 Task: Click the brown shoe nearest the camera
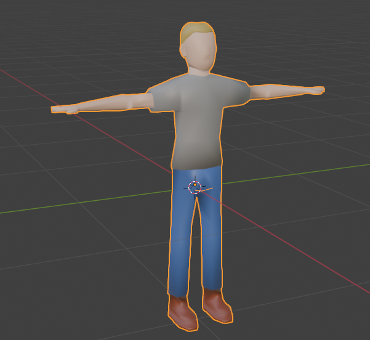pos(182,312)
